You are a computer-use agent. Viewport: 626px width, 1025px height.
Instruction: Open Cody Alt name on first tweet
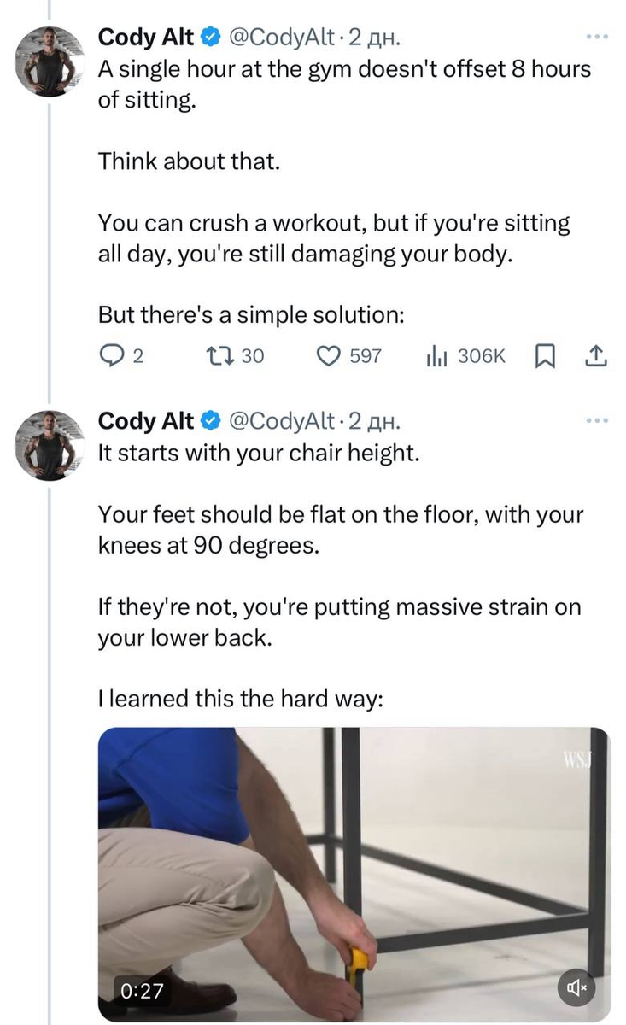click(x=146, y=38)
